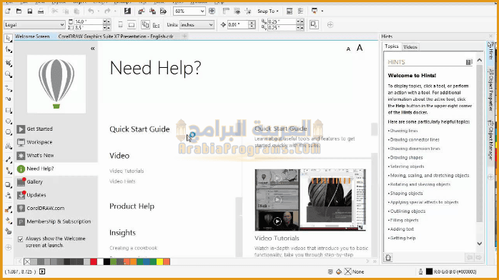This screenshot has width=499, height=280.
Task: Click Getting help hint topic
Action: tap(402, 238)
